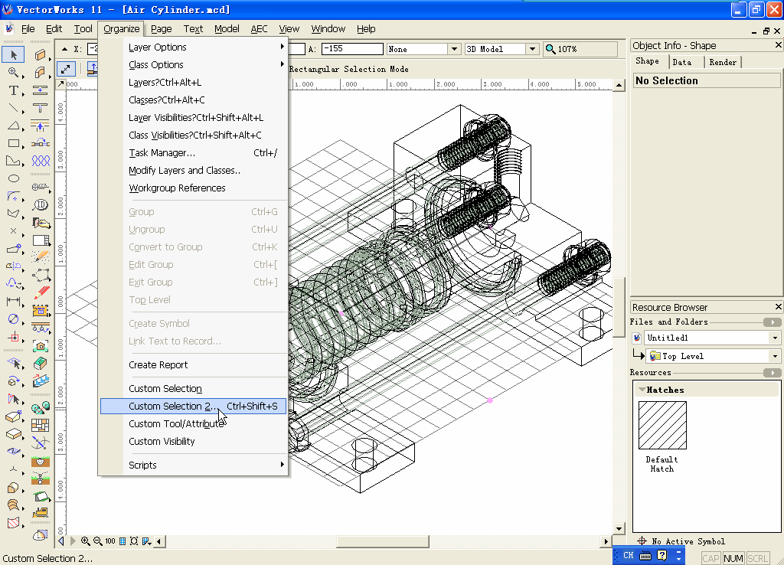This screenshot has width=784, height=565.
Task: Select the Mirror tool
Action: click(x=14, y=266)
